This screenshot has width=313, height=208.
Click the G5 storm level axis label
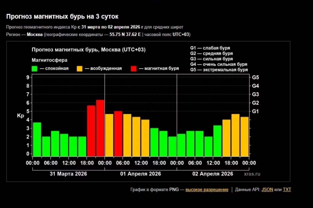tap(255, 77)
